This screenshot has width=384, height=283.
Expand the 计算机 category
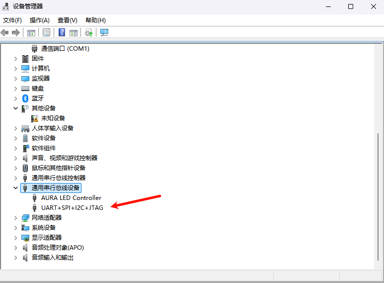pyautogui.click(x=16, y=69)
